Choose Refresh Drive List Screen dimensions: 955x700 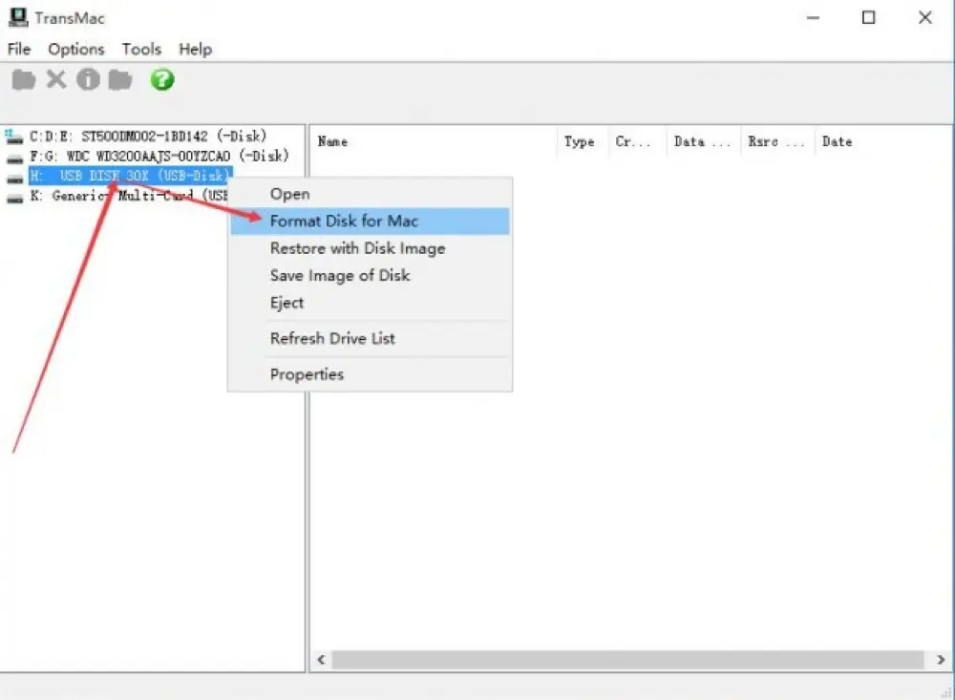370,338
